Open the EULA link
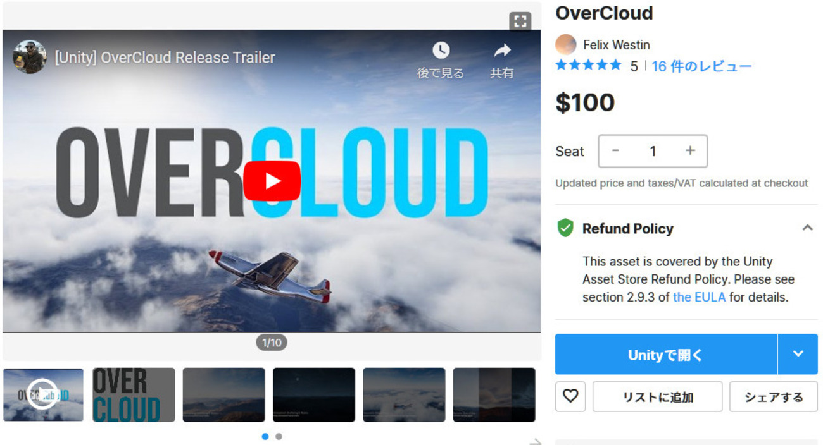 tap(699, 296)
